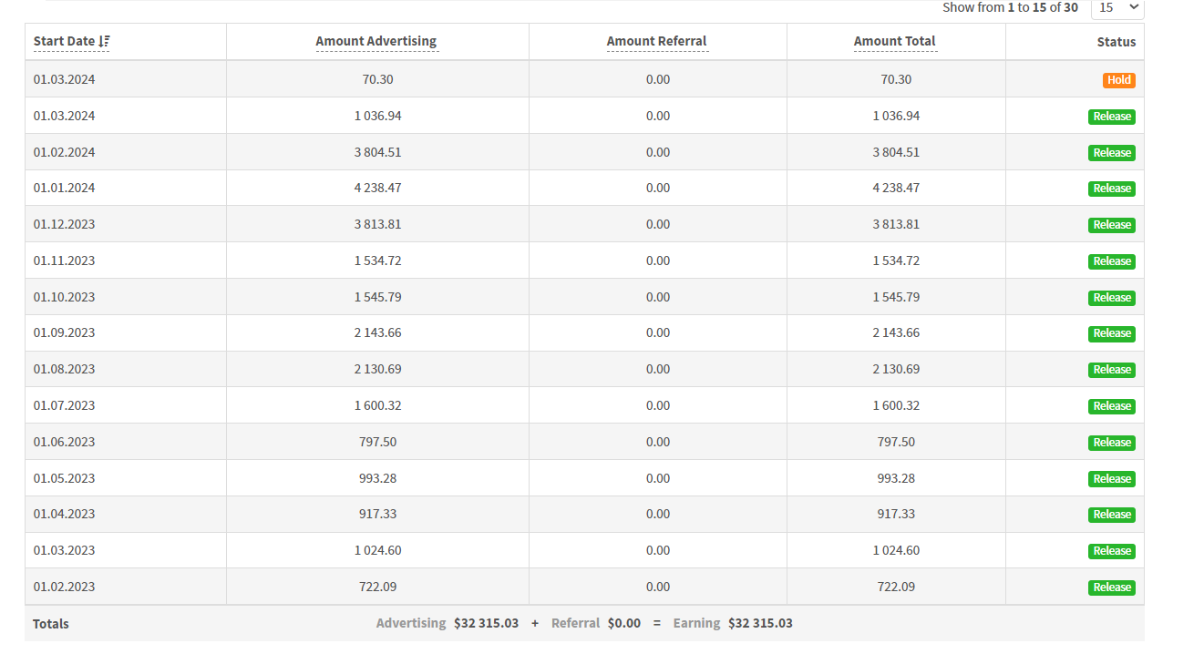Viewport: 1204px width, 654px height.
Task: Click the Start Date column header
Action: pyautogui.click(x=64, y=42)
